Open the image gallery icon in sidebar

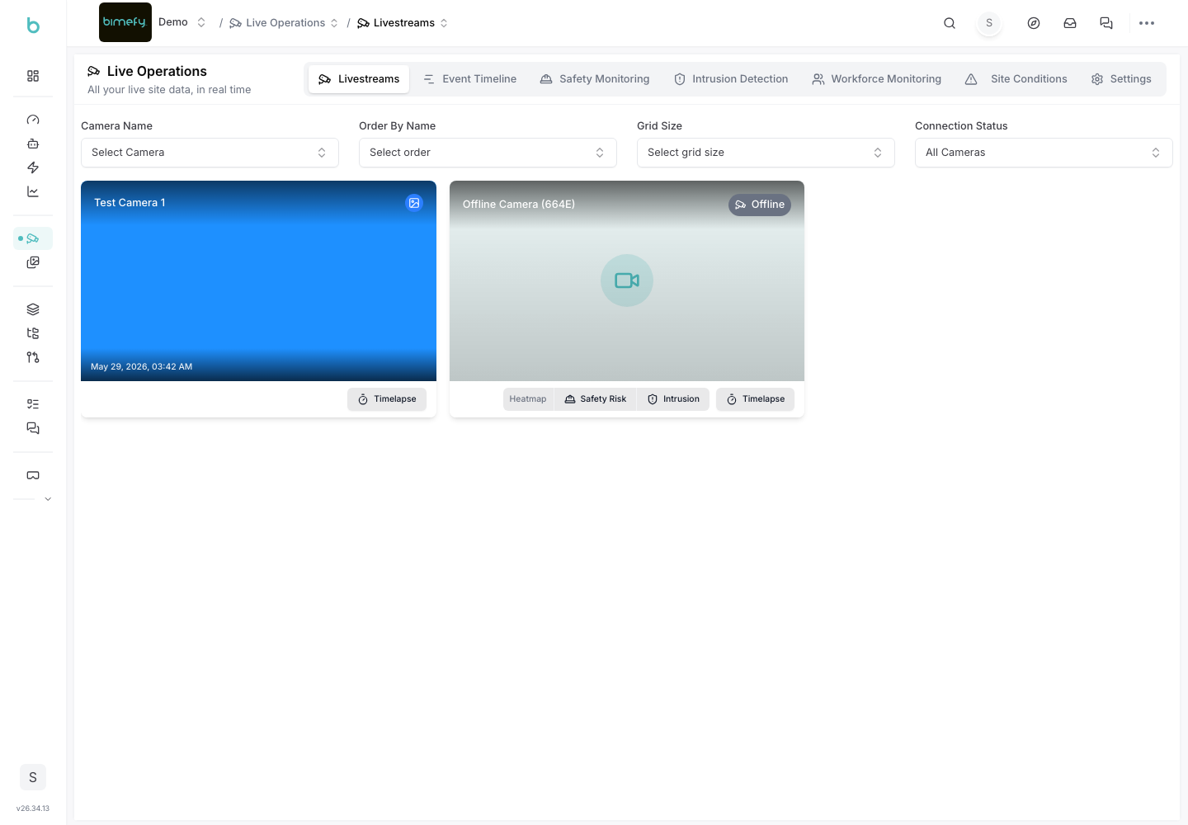[33, 262]
